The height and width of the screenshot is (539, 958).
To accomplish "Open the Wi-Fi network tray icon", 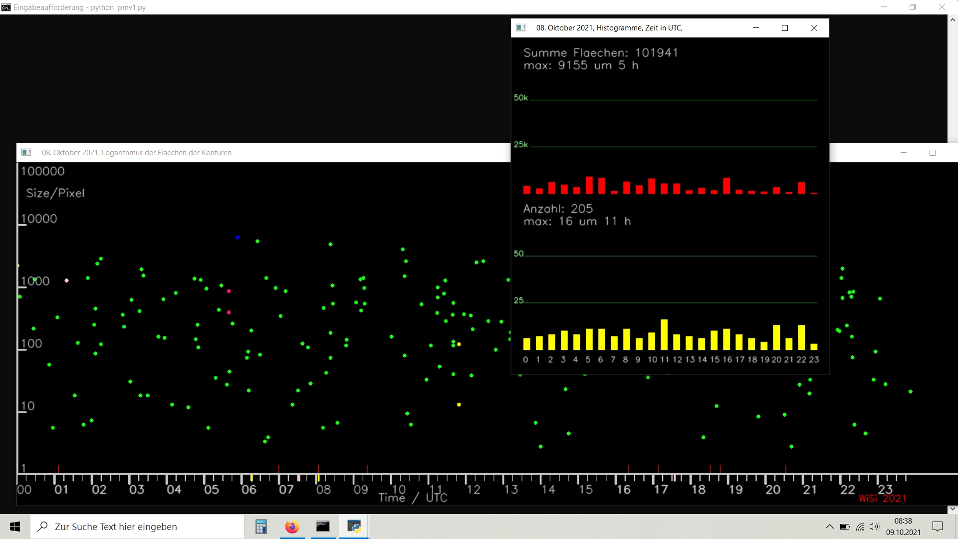I will (860, 527).
